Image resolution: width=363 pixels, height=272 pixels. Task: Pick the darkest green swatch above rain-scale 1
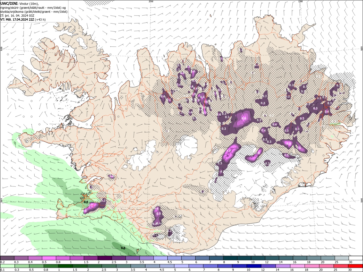[x=65, y=266]
